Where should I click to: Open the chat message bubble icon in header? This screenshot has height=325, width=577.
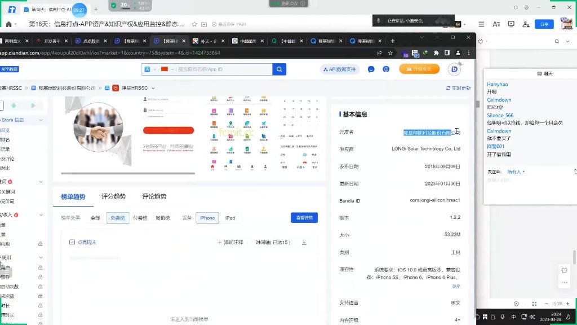coord(371,69)
